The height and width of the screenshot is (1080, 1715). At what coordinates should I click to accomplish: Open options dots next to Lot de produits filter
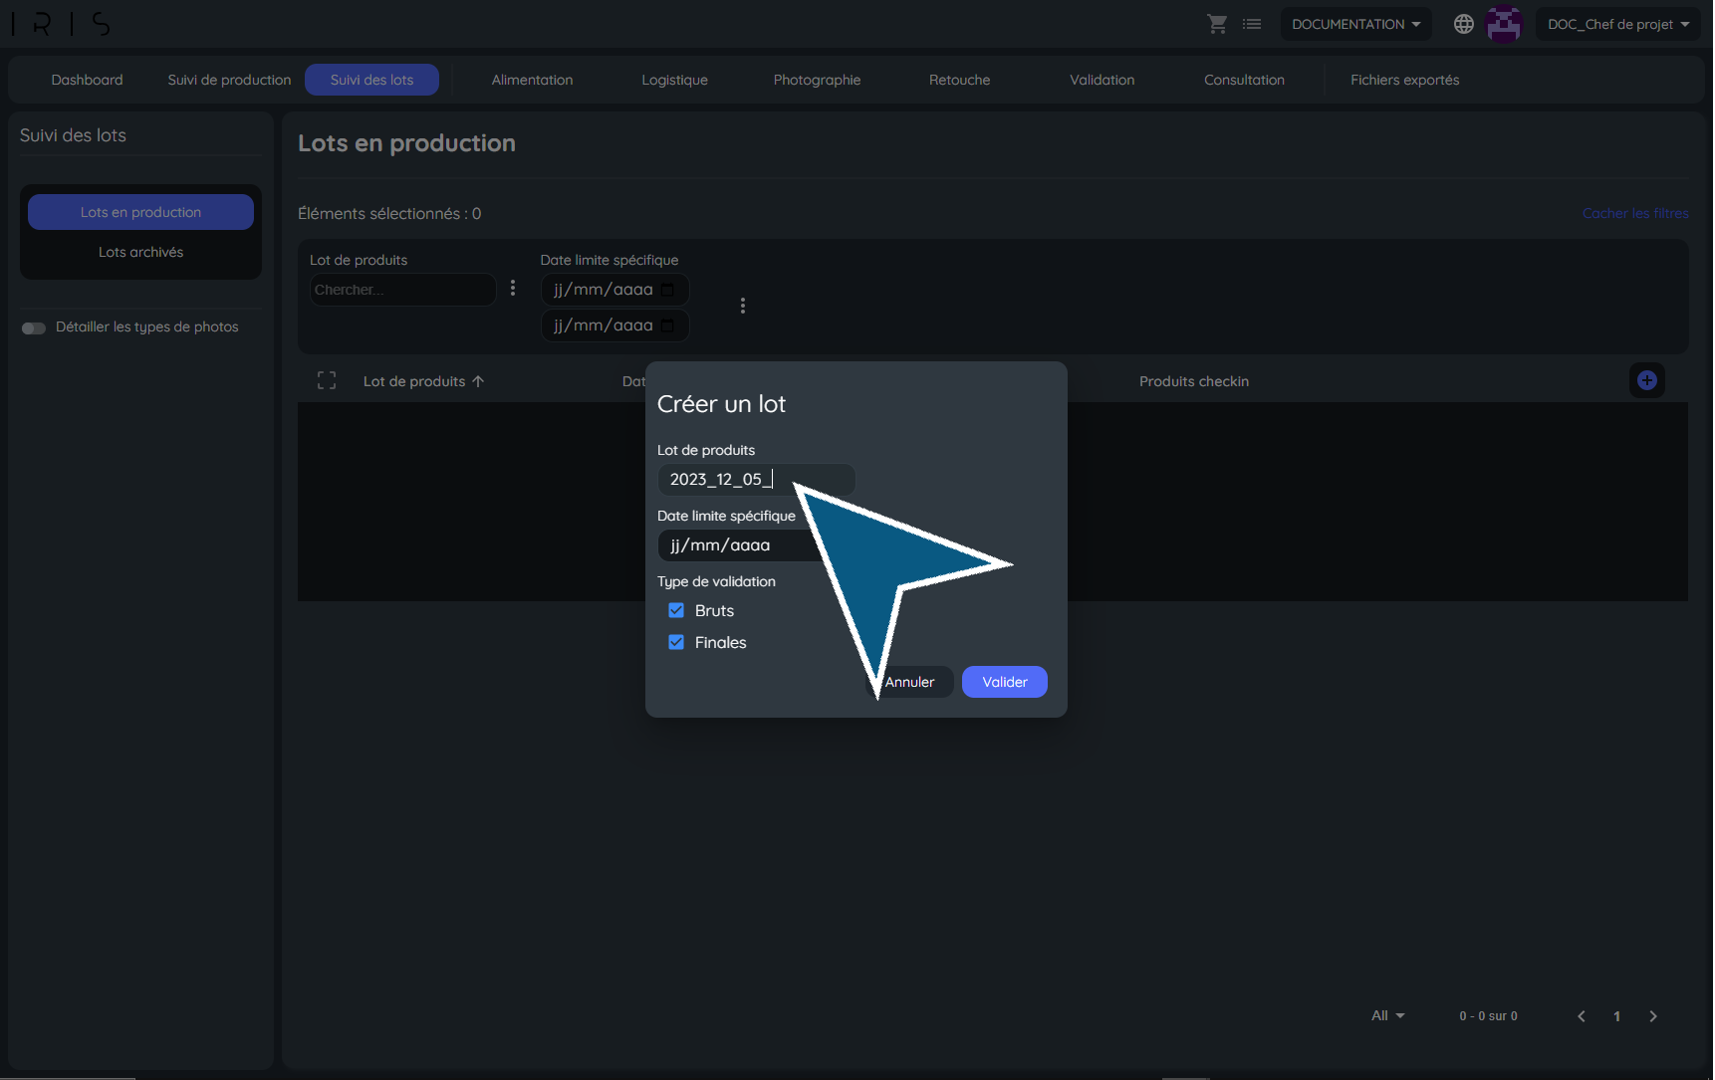click(x=513, y=288)
